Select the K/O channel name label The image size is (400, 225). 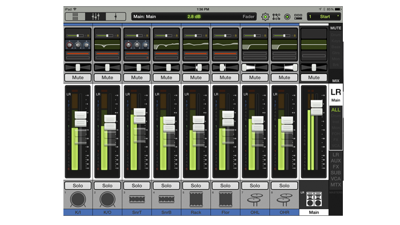(x=107, y=212)
